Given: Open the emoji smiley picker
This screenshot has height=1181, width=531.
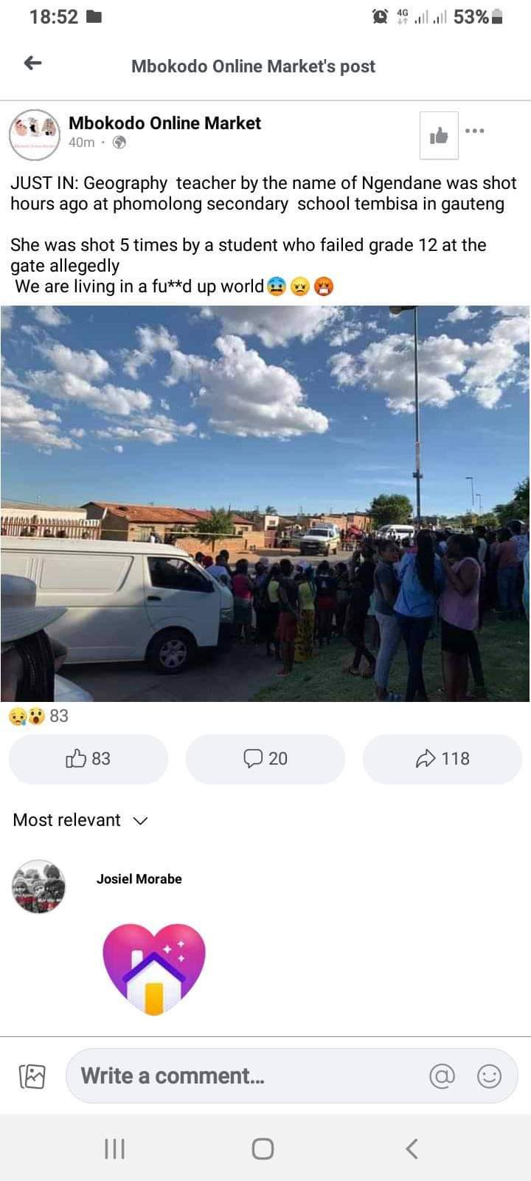Looking at the screenshot, I should point(490,1076).
